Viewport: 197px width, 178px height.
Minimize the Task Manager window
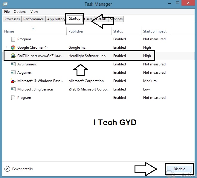(x=169, y=3)
